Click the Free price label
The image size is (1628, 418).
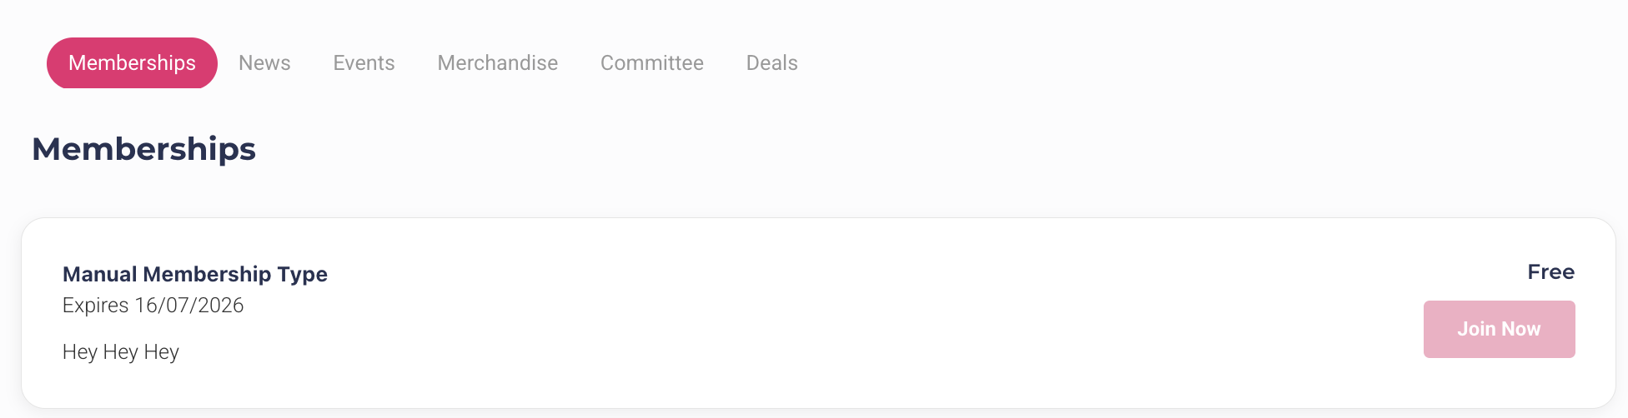(1550, 272)
